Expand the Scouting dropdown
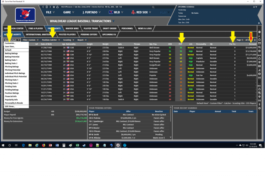The width and height of the screenshot is (265, 179). click(x=68, y=40)
